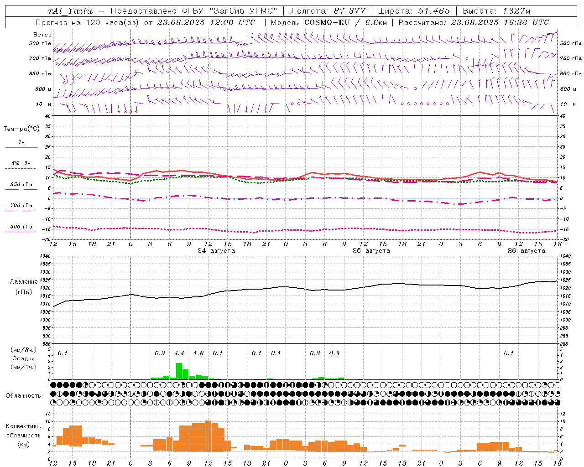This screenshot has width=584, height=467.
Task: Select the forecast start 23.08.2025 12:00 UTC text
Action: [206, 22]
